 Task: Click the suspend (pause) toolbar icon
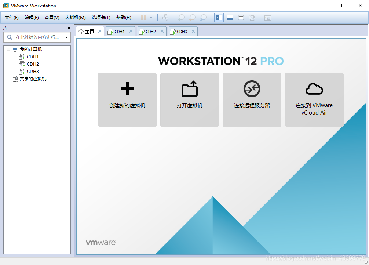(x=143, y=18)
